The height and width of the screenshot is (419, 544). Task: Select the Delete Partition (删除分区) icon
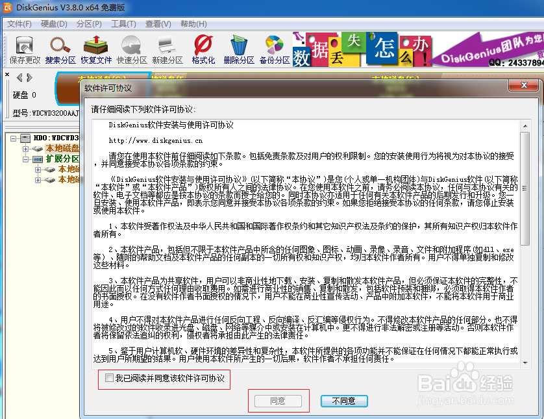click(239, 50)
